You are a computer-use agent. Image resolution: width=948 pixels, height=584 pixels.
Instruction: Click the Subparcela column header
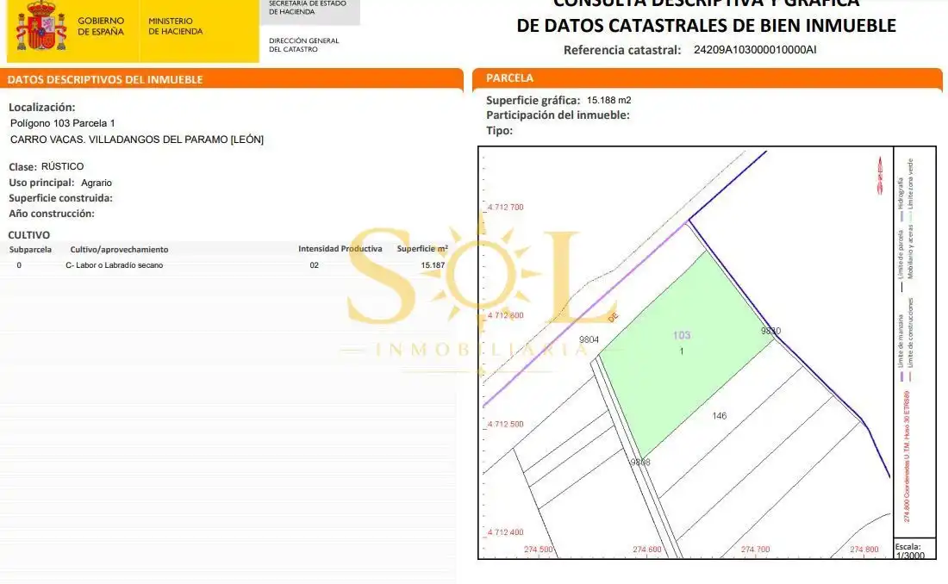point(30,250)
